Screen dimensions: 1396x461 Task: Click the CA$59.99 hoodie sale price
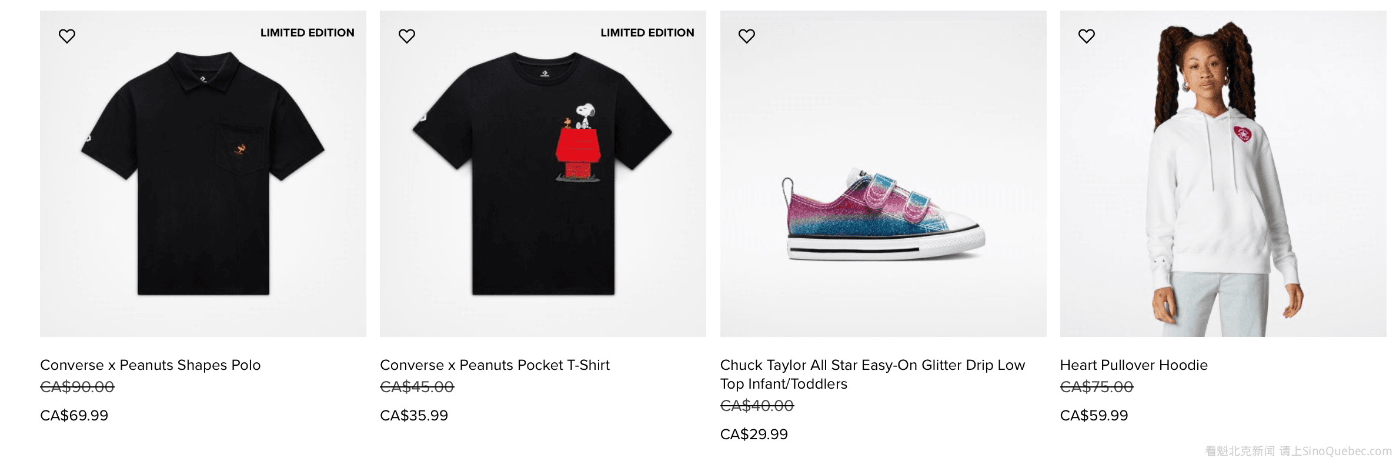[x=1094, y=416]
